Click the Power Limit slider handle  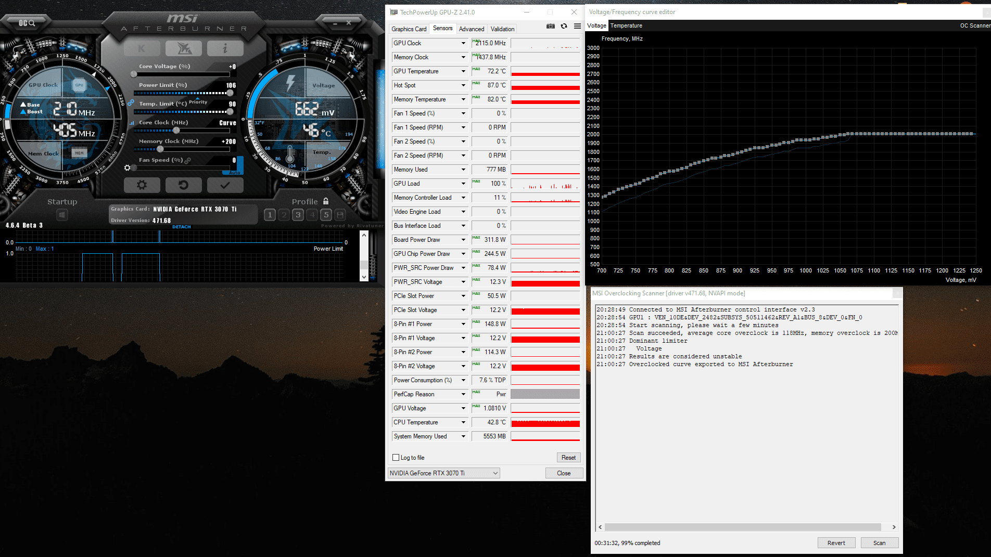point(230,93)
